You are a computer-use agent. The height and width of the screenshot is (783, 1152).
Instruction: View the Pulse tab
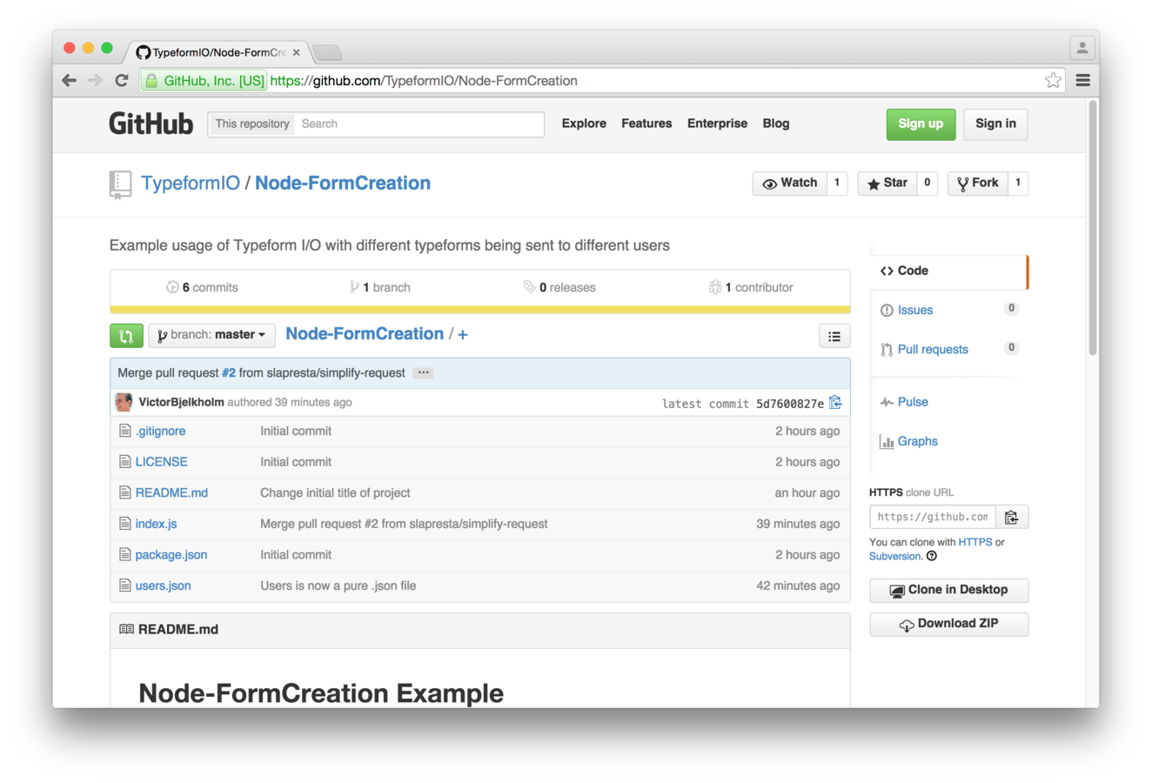pyautogui.click(x=913, y=402)
